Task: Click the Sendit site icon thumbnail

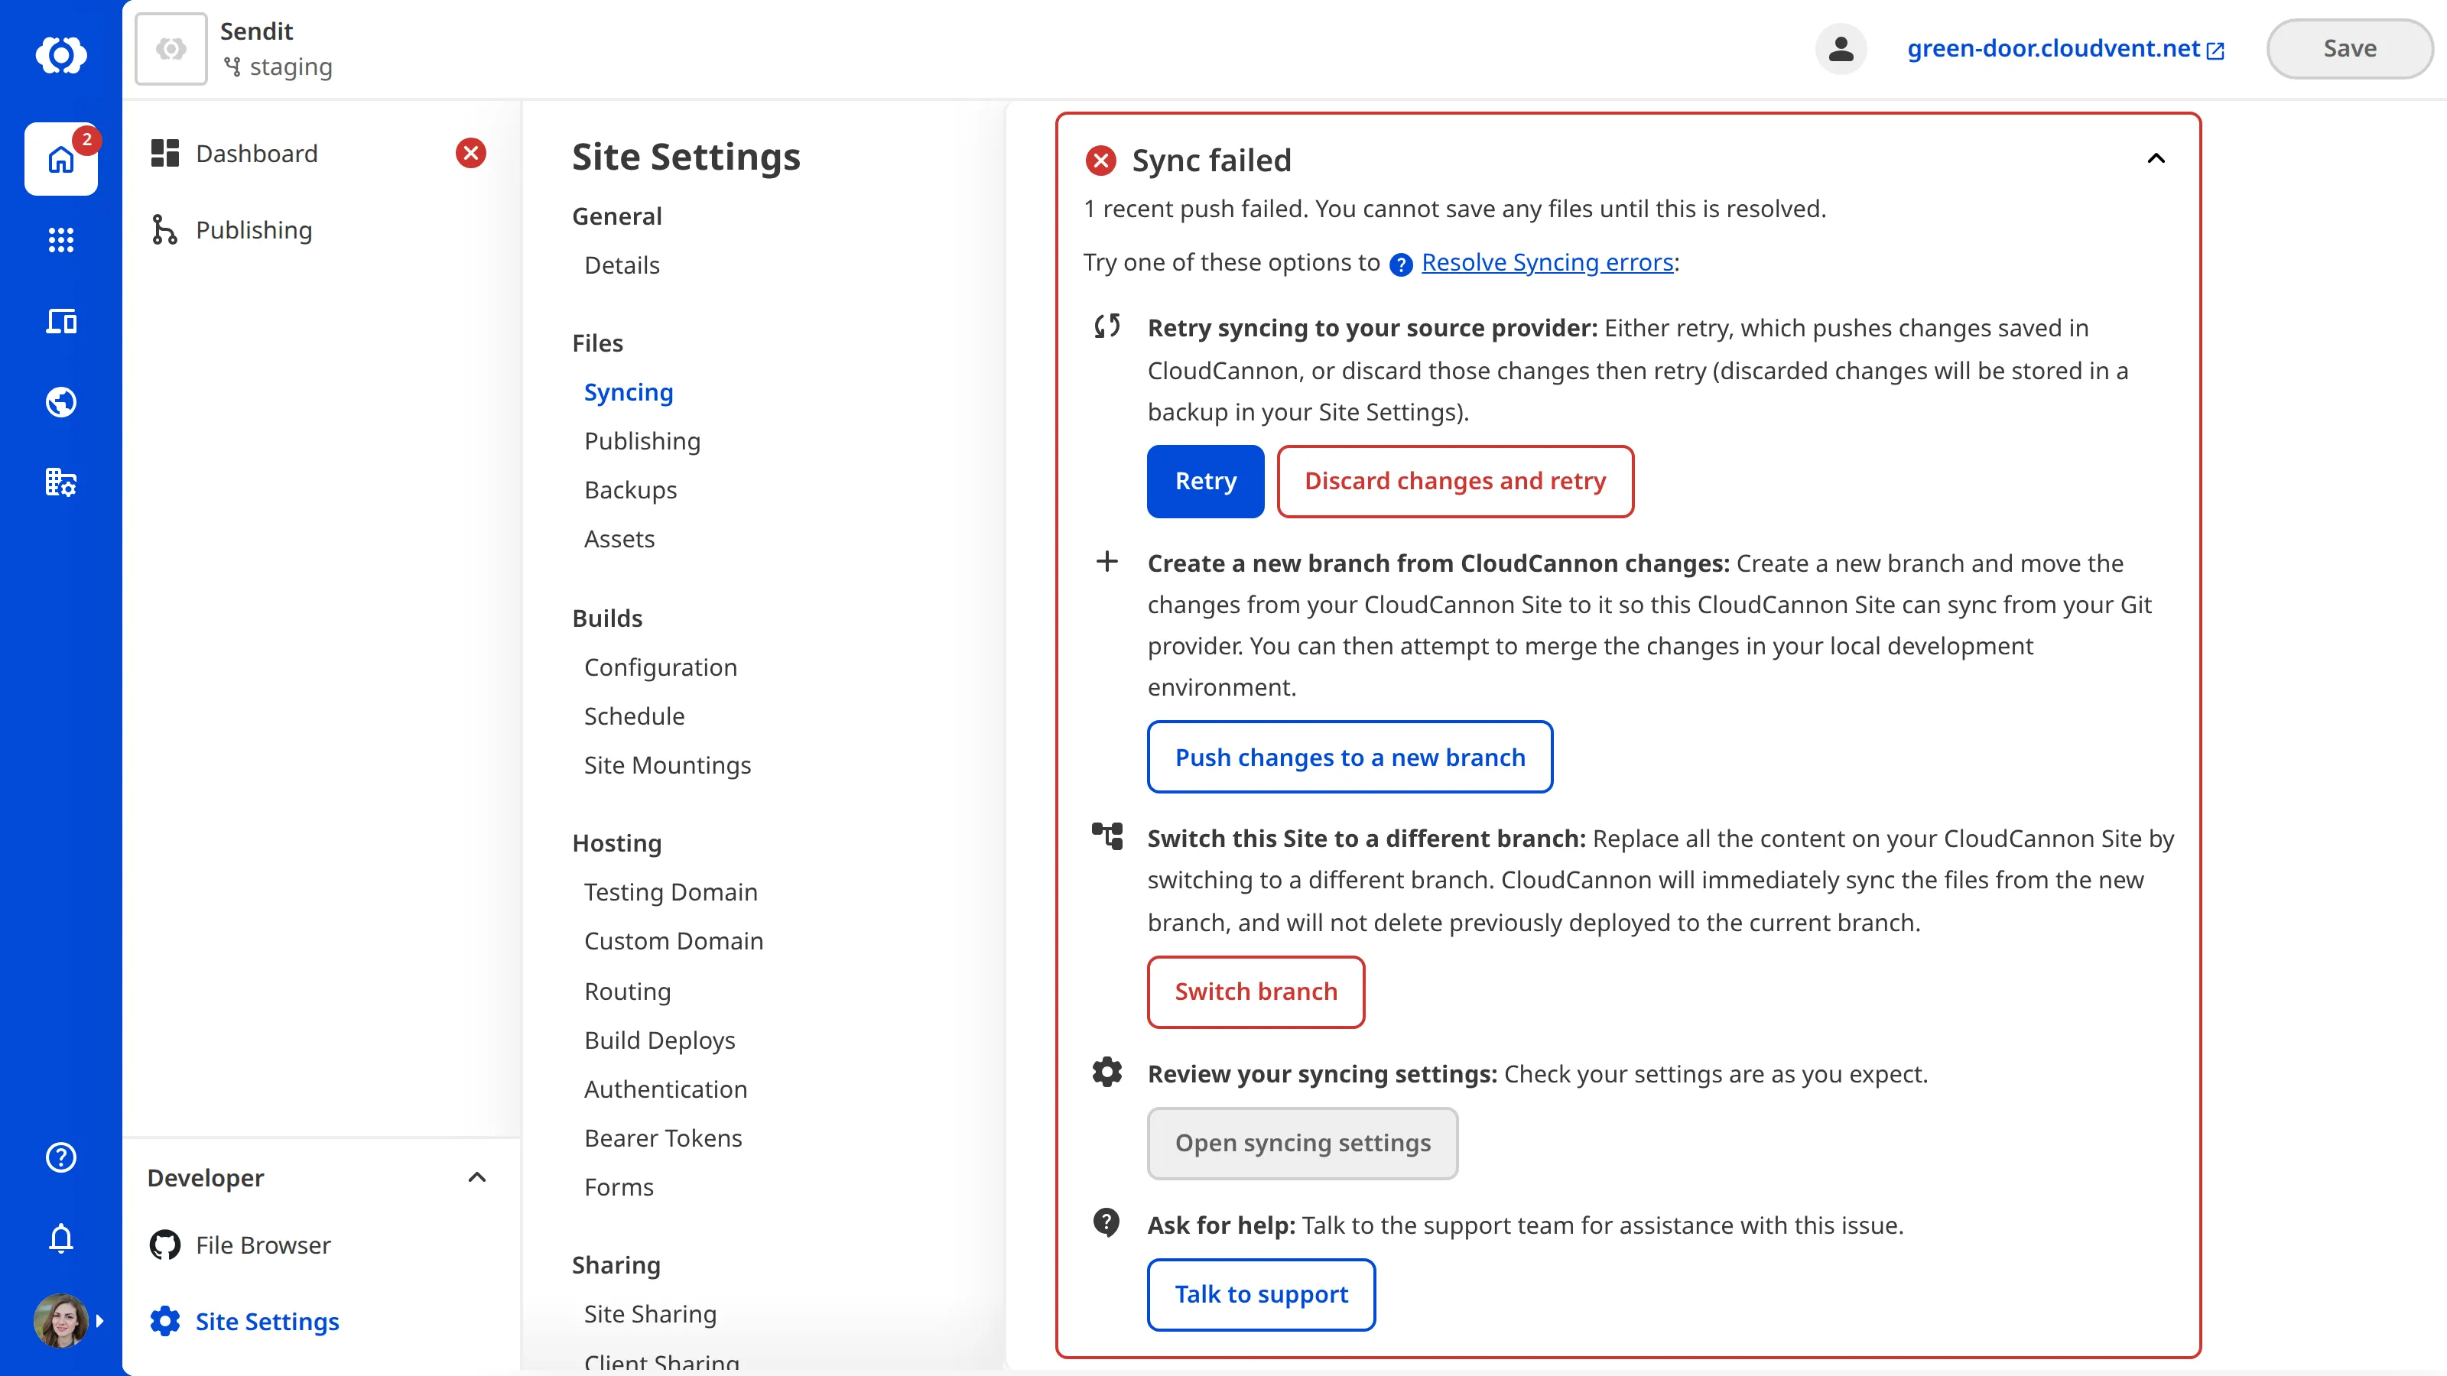Action: pos(171,48)
